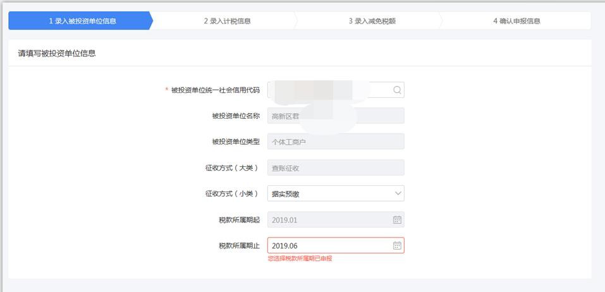The width and height of the screenshot is (605, 292).
Task: Click the 被投资单位类型 field showing 个体工商户
Action: click(x=335, y=142)
